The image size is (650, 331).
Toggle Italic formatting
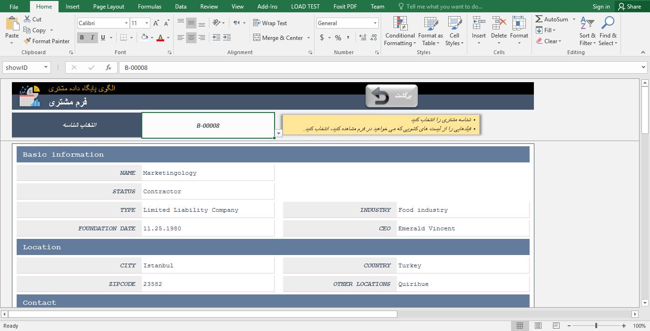(92, 38)
